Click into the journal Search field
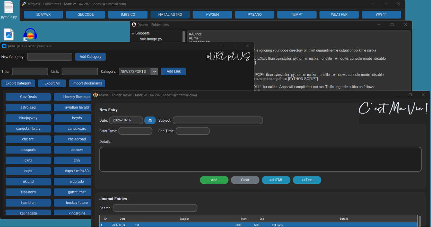431x227 pixels. pyautogui.click(x=155, y=208)
